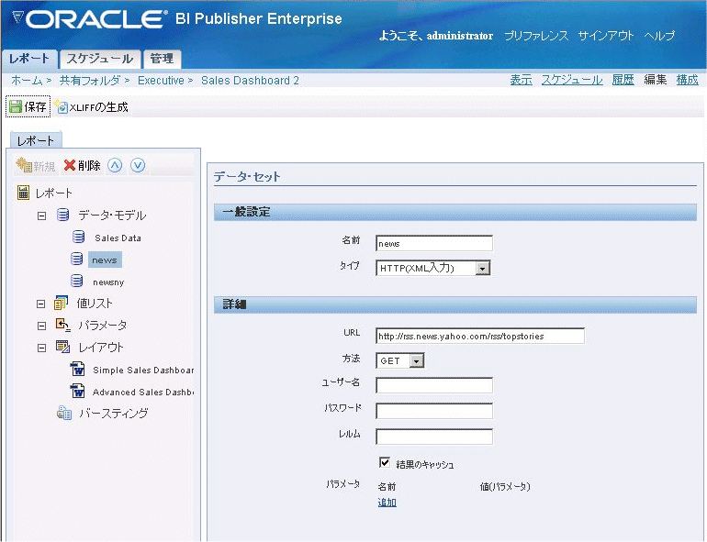The image size is (707, 542).
Task: Click the New (新規) icon
Action: [x=24, y=165]
